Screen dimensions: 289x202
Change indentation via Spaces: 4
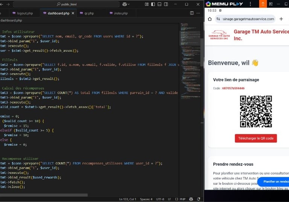pos(146,199)
